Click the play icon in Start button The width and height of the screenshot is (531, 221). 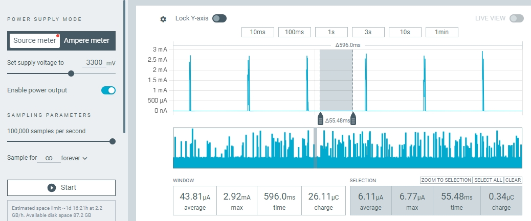coord(52,187)
